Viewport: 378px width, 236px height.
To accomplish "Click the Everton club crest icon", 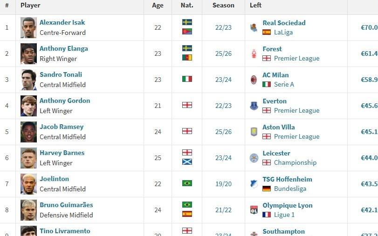I will pos(254,106).
